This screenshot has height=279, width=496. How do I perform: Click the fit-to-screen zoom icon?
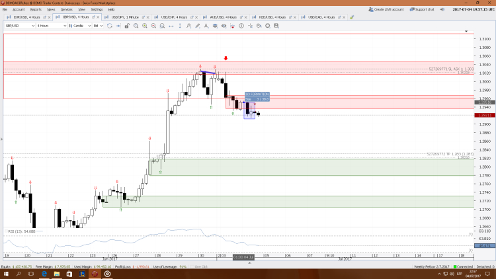pyautogui.click(x=162, y=26)
